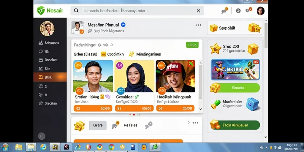This screenshot has width=304, height=152.
Task: Click the Sud Rode Nigetanns link
Action: click(106, 31)
